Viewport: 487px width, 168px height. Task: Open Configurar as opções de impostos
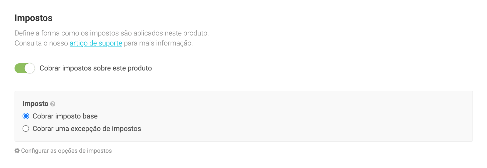click(x=66, y=151)
